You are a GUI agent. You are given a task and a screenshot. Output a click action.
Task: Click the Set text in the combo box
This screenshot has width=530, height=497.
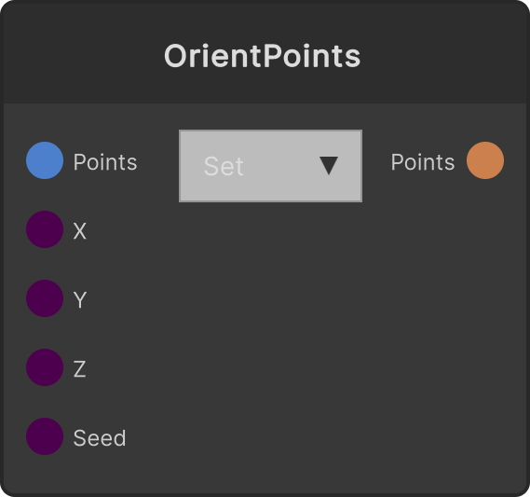[224, 166]
